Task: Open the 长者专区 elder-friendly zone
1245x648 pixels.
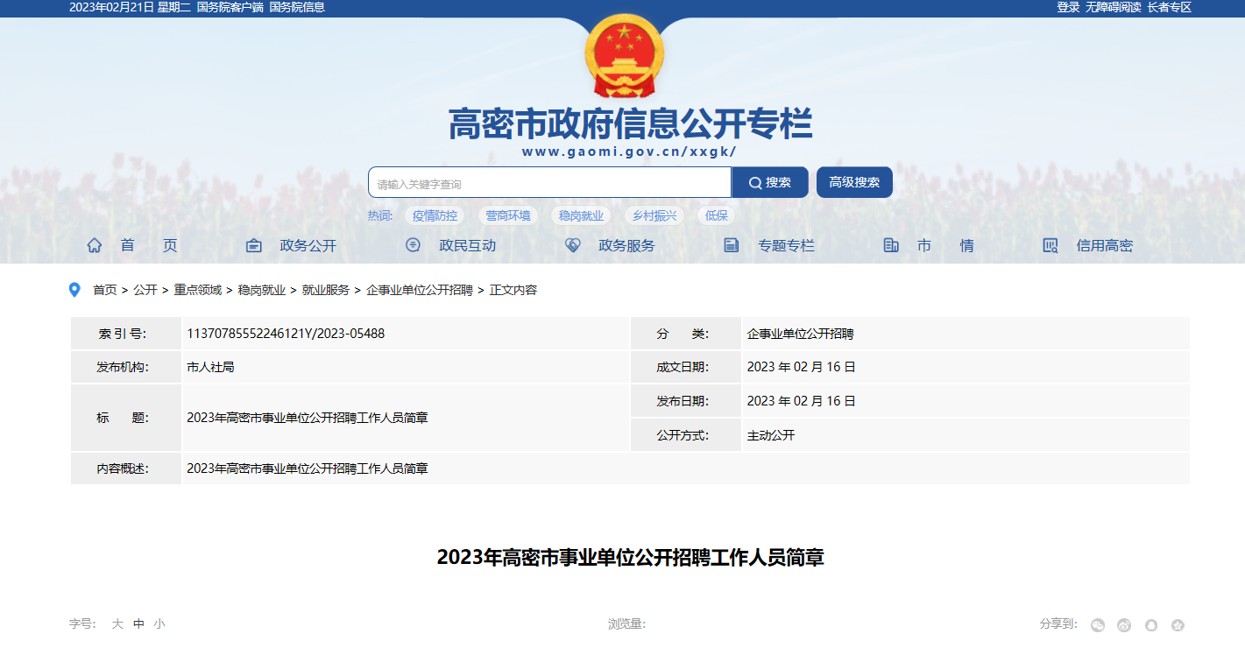Action: [x=1170, y=7]
